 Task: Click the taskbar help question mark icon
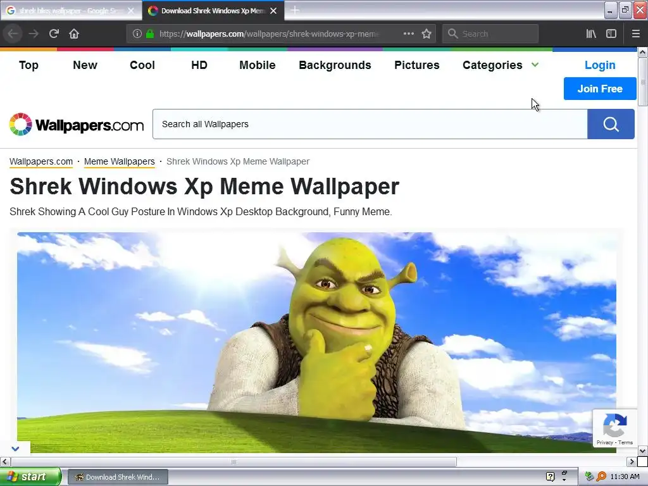(550, 477)
